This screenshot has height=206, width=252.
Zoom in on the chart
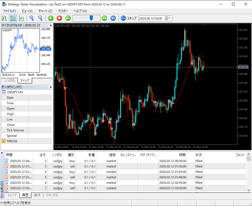[x=31, y=18]
